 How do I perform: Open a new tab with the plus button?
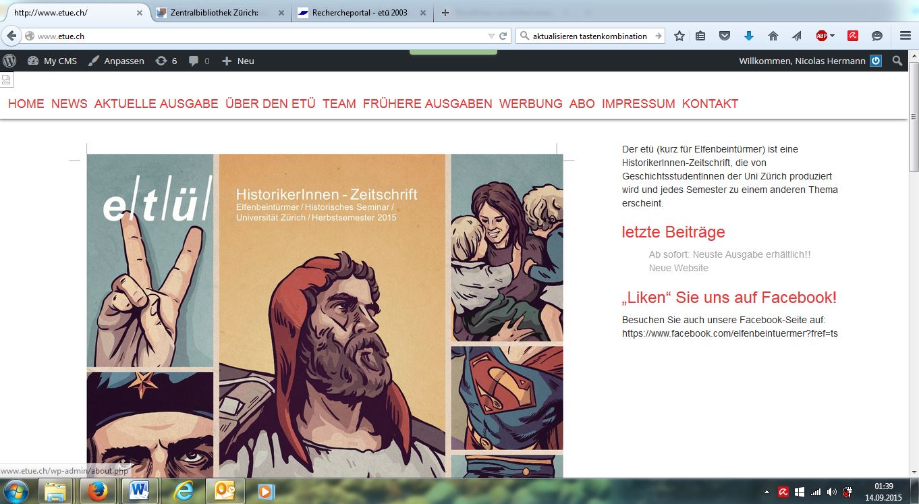pos(445,13)
